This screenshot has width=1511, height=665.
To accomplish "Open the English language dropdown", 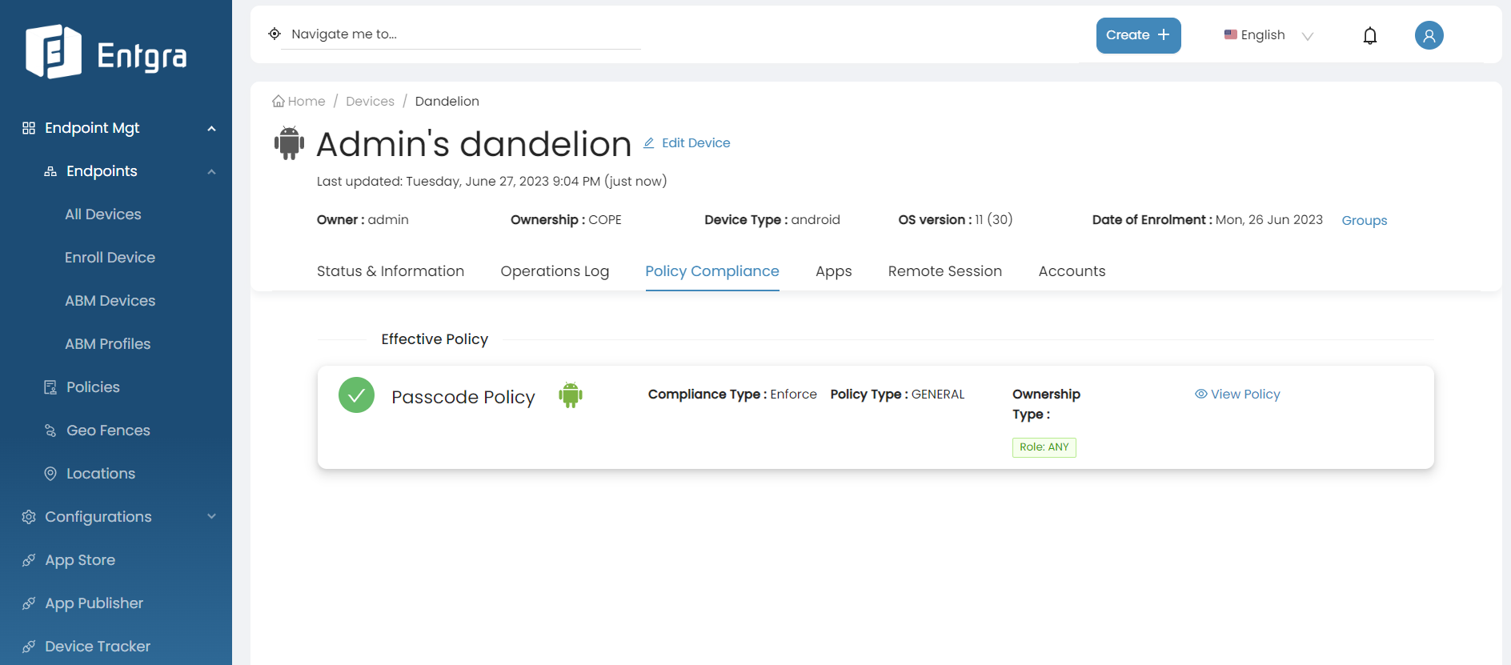I will (1269, 35).
